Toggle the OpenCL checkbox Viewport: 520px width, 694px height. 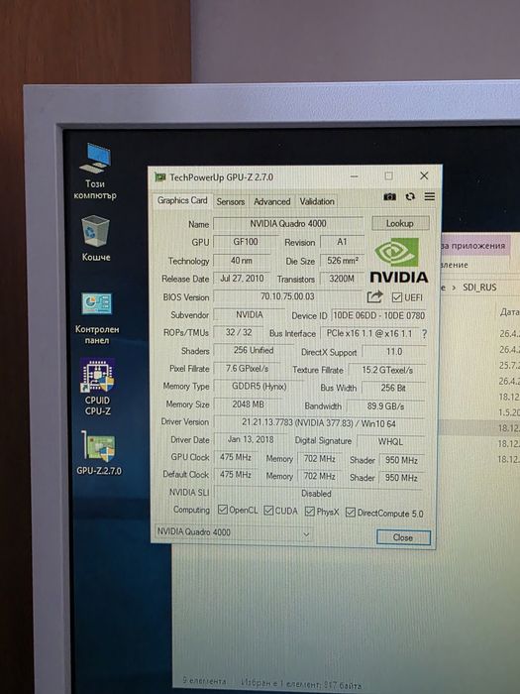(223, 510)
